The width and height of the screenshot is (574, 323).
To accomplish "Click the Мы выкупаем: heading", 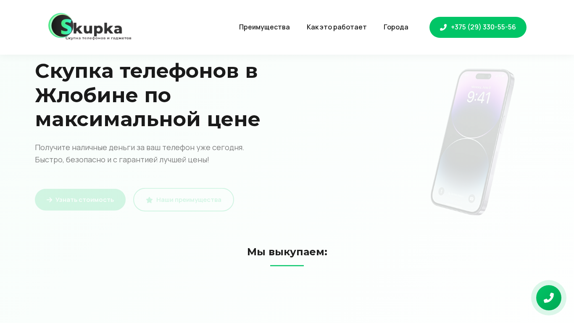I will pyautogui.click(x=287, y=252).
